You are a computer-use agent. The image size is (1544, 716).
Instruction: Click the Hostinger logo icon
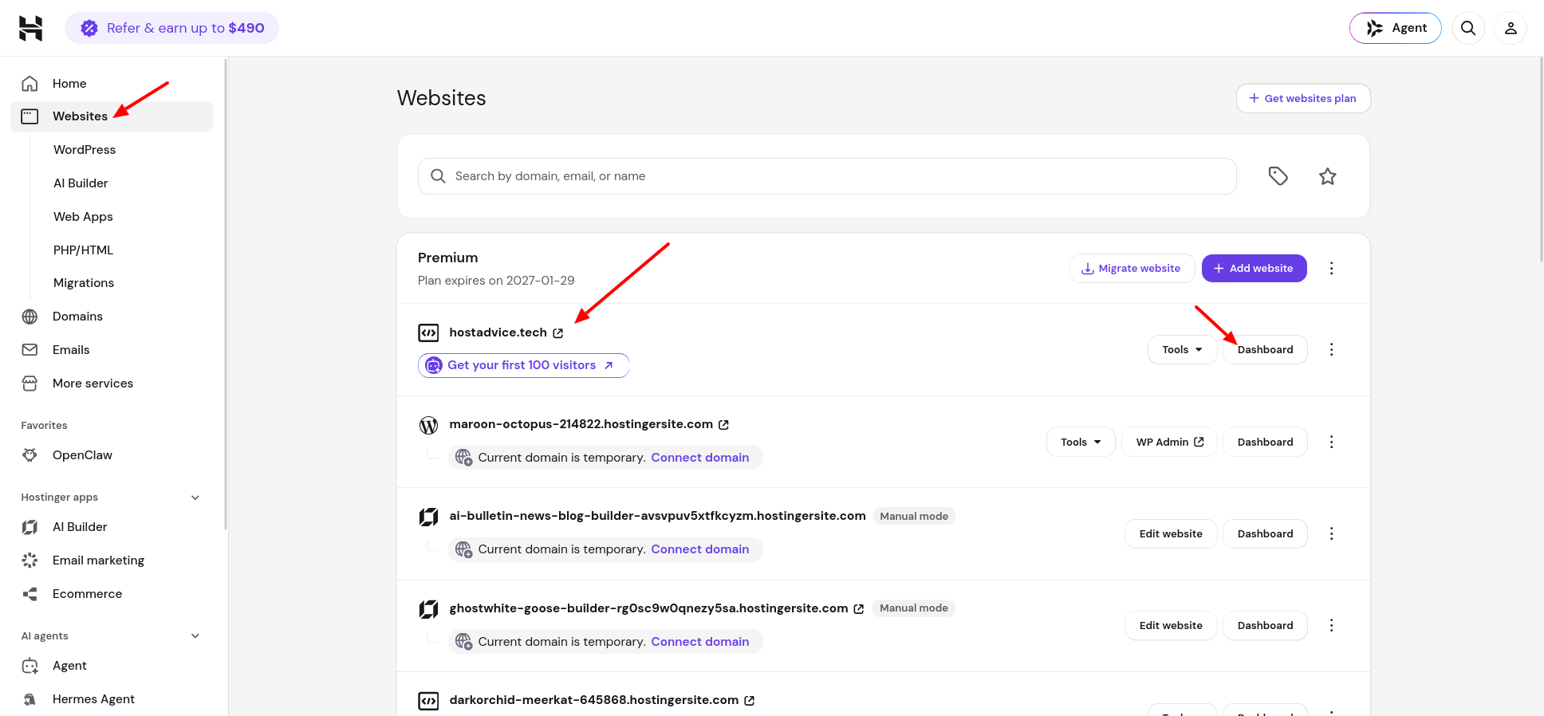pos(30,28)
